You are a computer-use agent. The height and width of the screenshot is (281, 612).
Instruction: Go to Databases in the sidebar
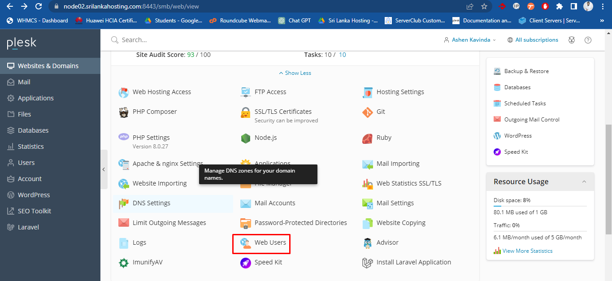[33, 130]
